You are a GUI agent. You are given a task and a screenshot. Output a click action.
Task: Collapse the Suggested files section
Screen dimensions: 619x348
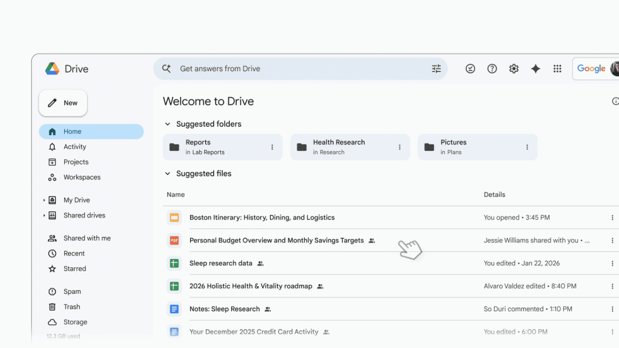tap(167, 174)
